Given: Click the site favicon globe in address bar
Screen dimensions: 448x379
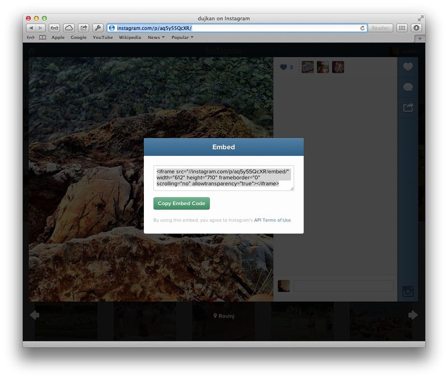Looking at the screenshot, I should click(x=112, y=28).
